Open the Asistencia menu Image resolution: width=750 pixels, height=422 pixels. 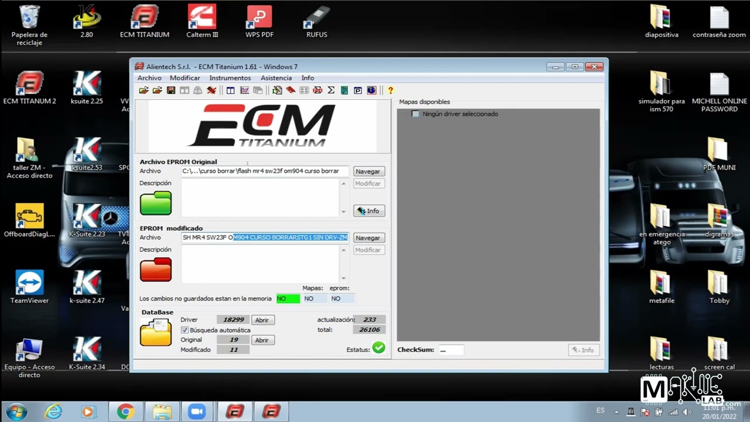276,78
